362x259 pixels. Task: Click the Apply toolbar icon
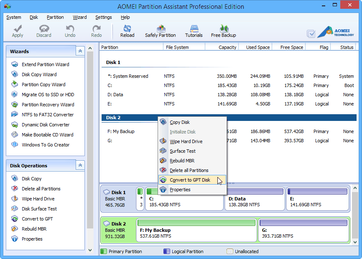[x=17, y=31]
